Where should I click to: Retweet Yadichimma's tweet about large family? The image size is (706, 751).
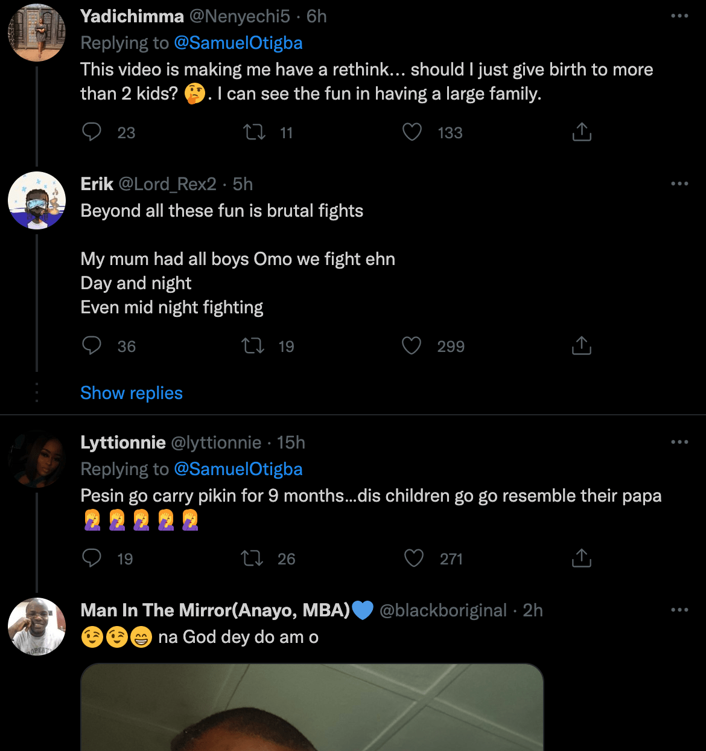[x=254, y=132]
